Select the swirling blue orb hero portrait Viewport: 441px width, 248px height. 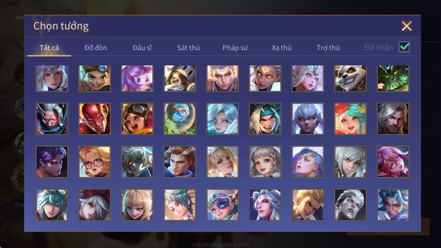click(x=180, y=119)
